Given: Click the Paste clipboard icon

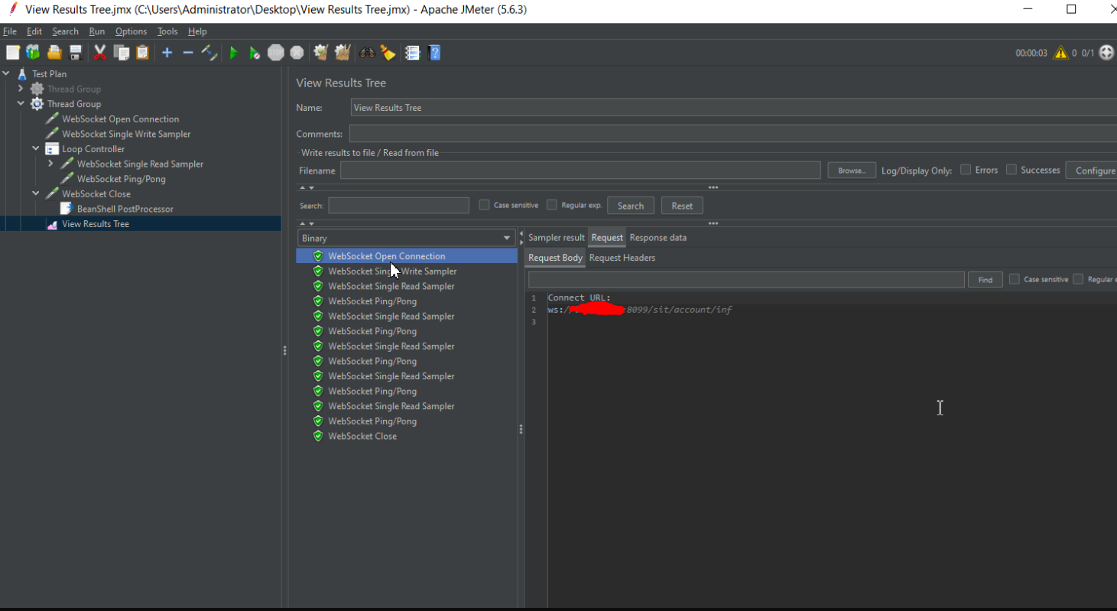Looking at the screenshot, I should (x=142, y=53).
